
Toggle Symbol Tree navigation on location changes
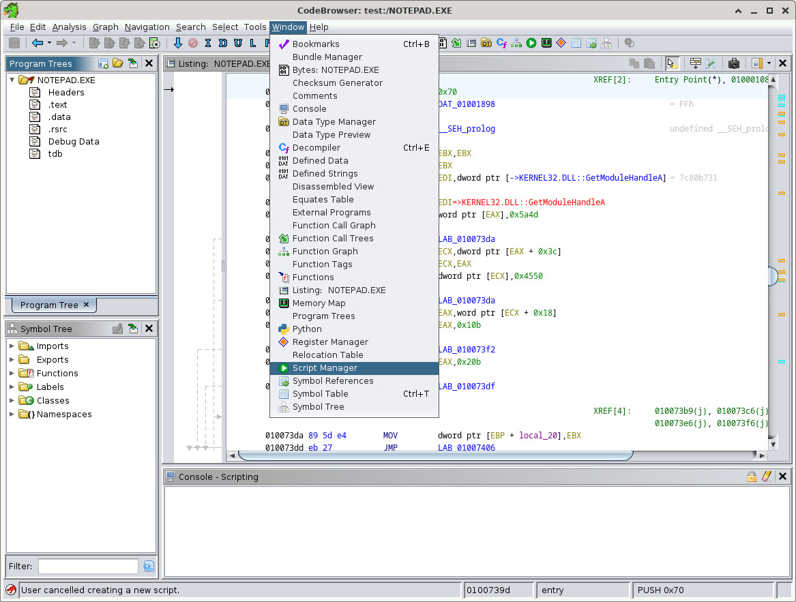tap(133, 329)
